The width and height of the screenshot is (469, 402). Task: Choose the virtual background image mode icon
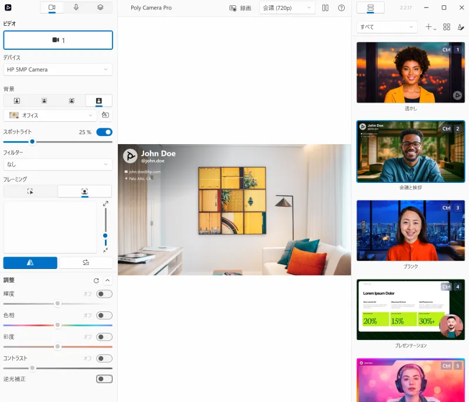(98, 101)
